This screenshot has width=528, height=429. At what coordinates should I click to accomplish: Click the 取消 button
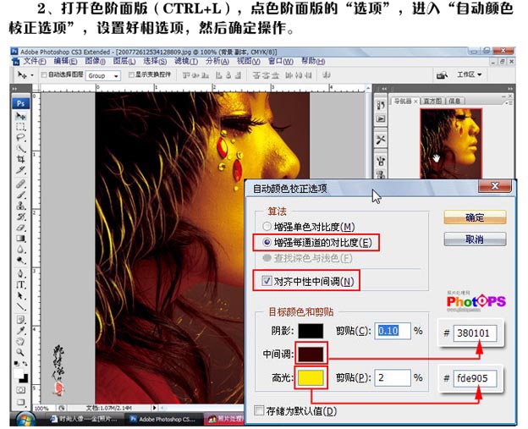(x=475, y=239)
